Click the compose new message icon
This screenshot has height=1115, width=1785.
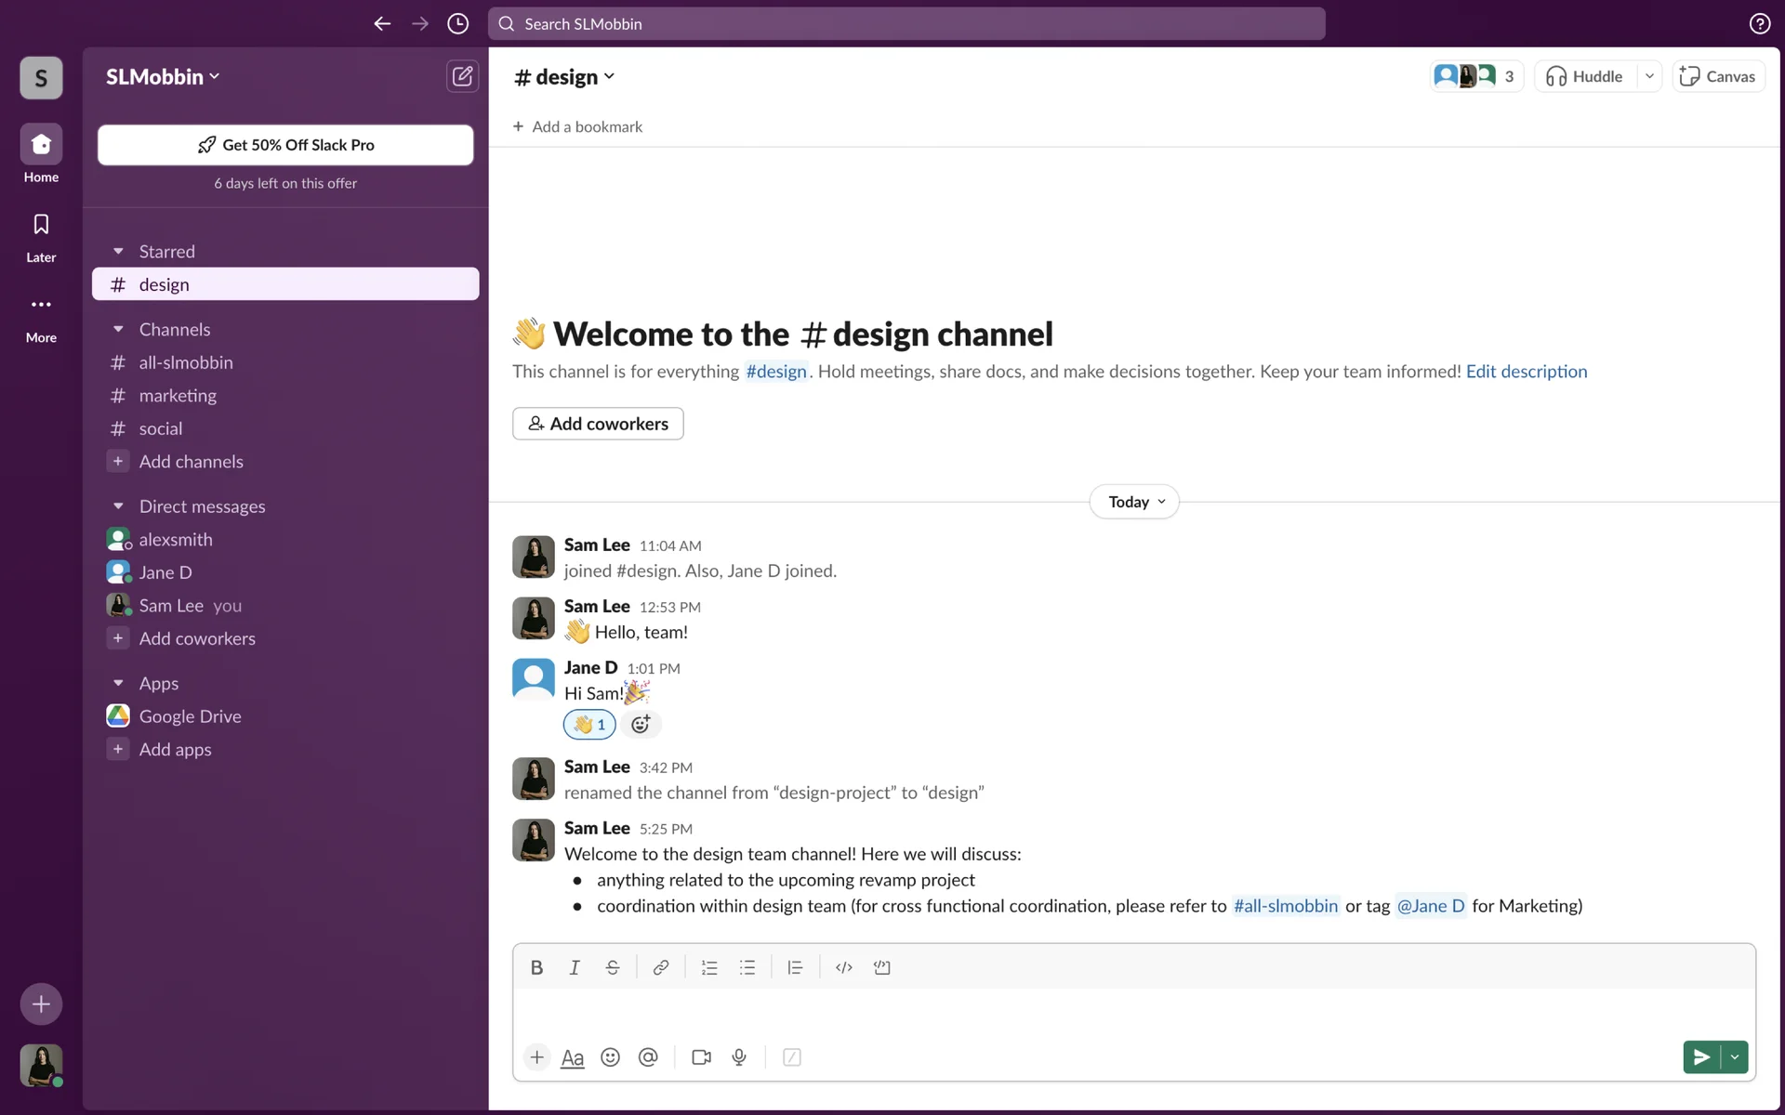pyautogui.click(x=462, y=76)
